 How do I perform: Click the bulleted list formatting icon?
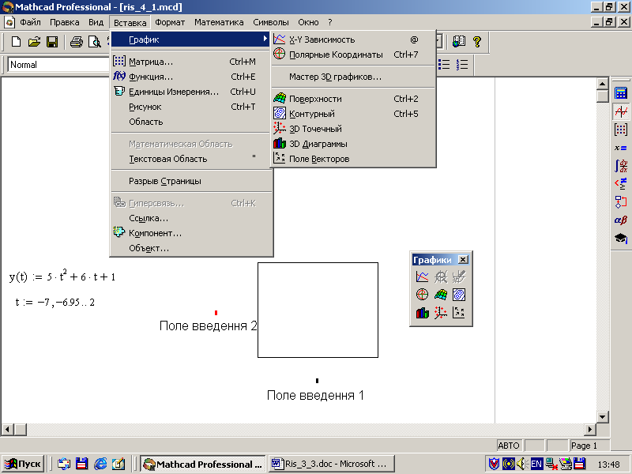pos(444,65)
